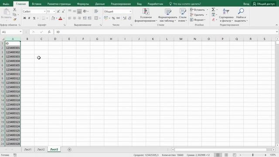Open Форматировать как таблицу gallery

tap(167, 15)
